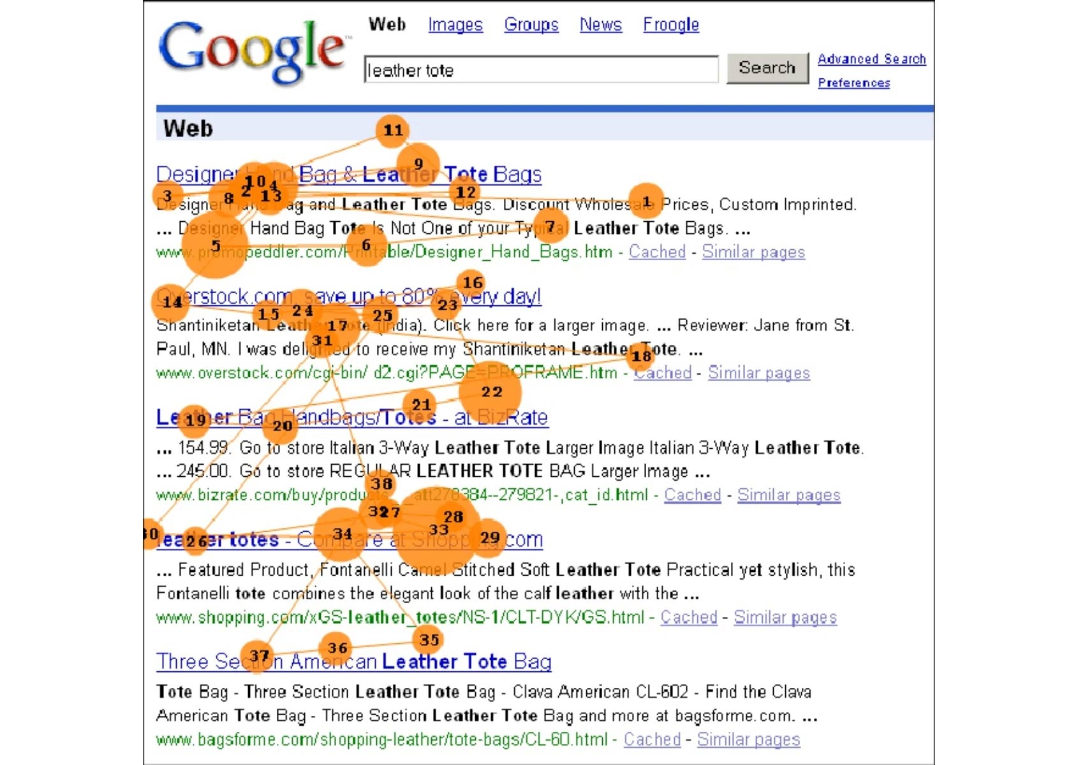
Task: Click the Google logo
Action: tap(252, 51)
